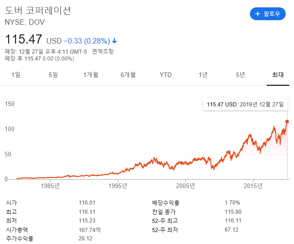Viewport: 294px width, 244px height.
Task: Click the 150 y-axis label
Action: pyautogui.click(x=10, y=104)
